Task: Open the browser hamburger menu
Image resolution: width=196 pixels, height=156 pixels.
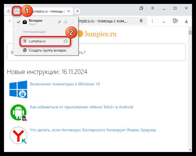Action: coord(153,8)
